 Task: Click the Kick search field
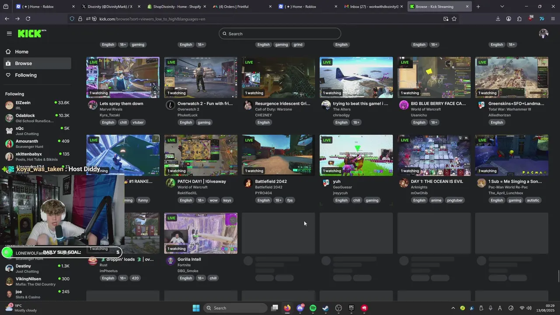tap(280, 34)
